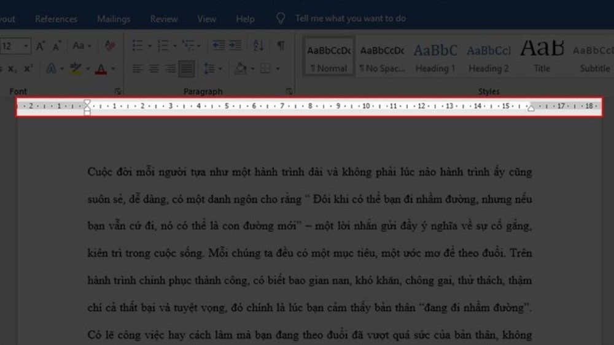Click the first line indent marker on ruler
This screenshot has height=345, width=614.
pyautogui.click(x=87, y=103)
